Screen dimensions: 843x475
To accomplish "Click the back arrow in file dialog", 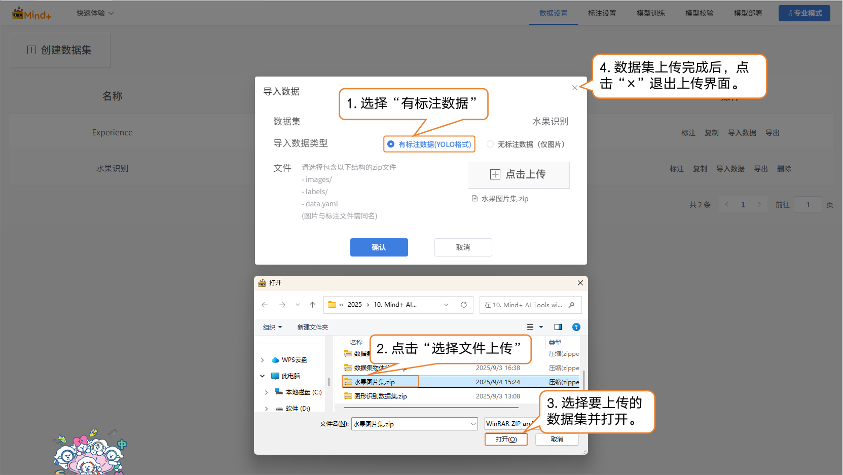I will point(265,305).
